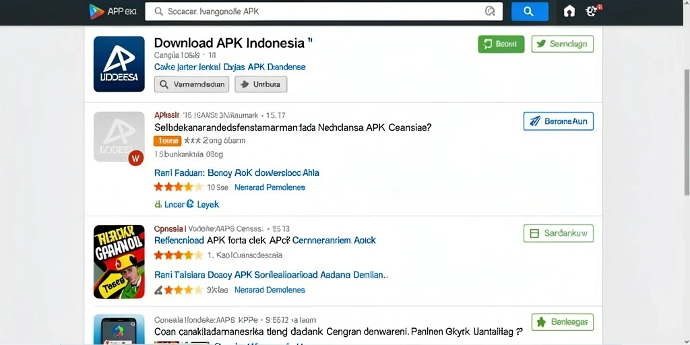
Task: Click the Play store logo in header
Action: [x=96, y=11]
